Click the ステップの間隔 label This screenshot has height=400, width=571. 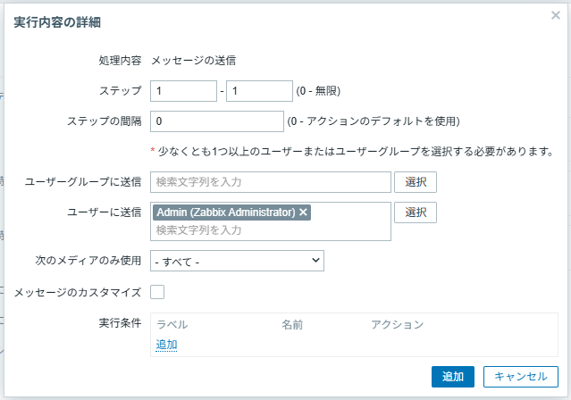pyautogui.click(x=104, y=121)
